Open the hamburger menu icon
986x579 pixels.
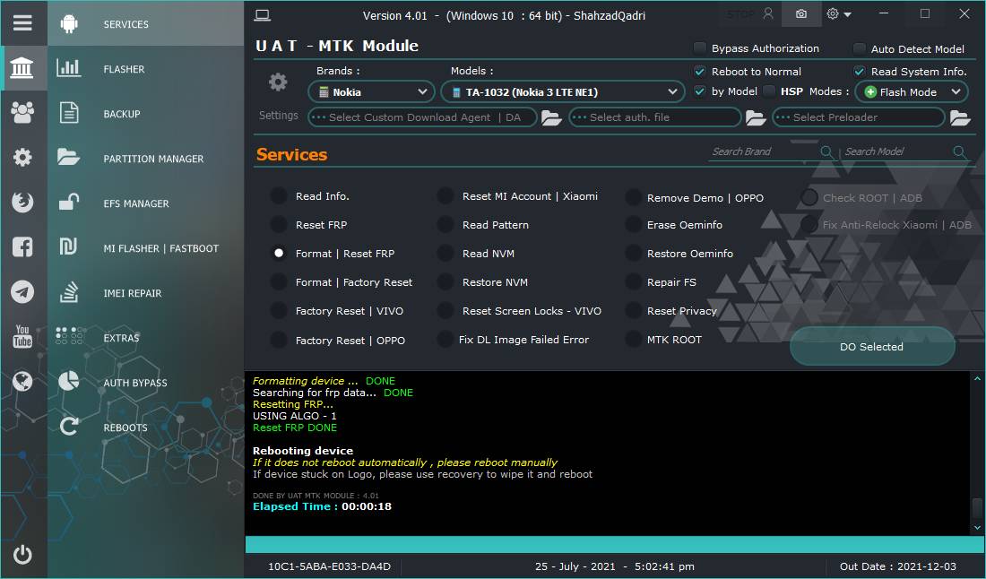click(22, 23)
